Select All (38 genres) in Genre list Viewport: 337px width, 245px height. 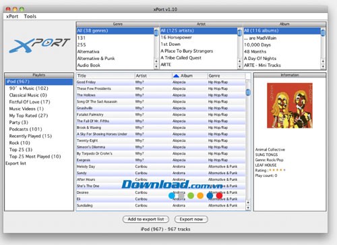coord(115,30)
